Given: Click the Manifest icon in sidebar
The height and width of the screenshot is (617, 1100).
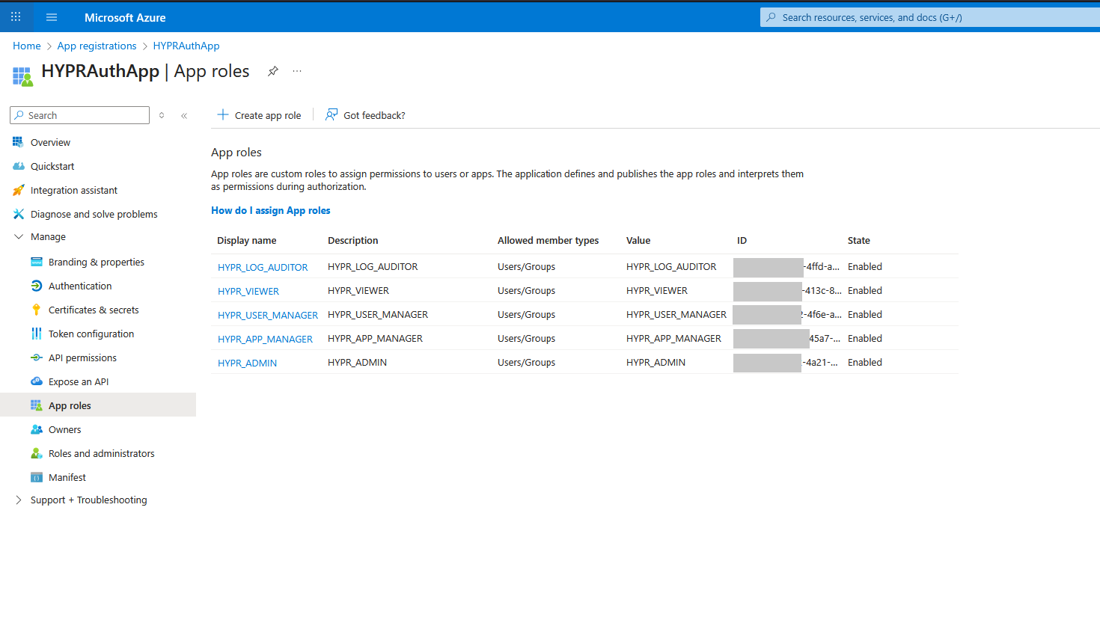Looking at the screenshot, I should [36, 477].
